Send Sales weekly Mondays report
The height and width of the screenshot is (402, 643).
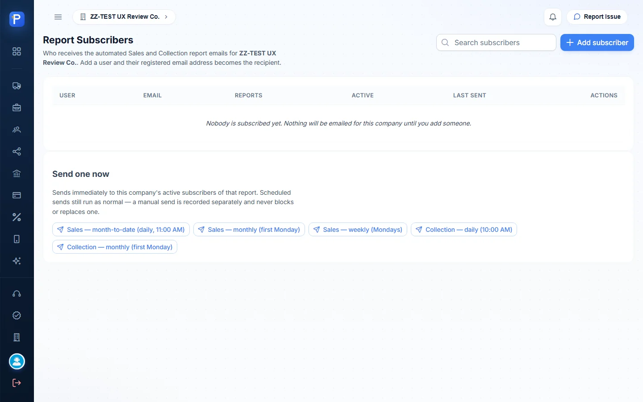tap(358, 230)
